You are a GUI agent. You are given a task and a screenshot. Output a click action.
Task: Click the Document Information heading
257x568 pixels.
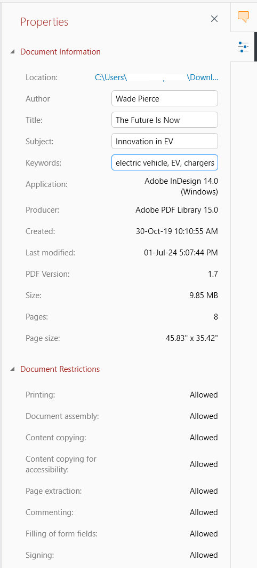[x=60, y=52]
